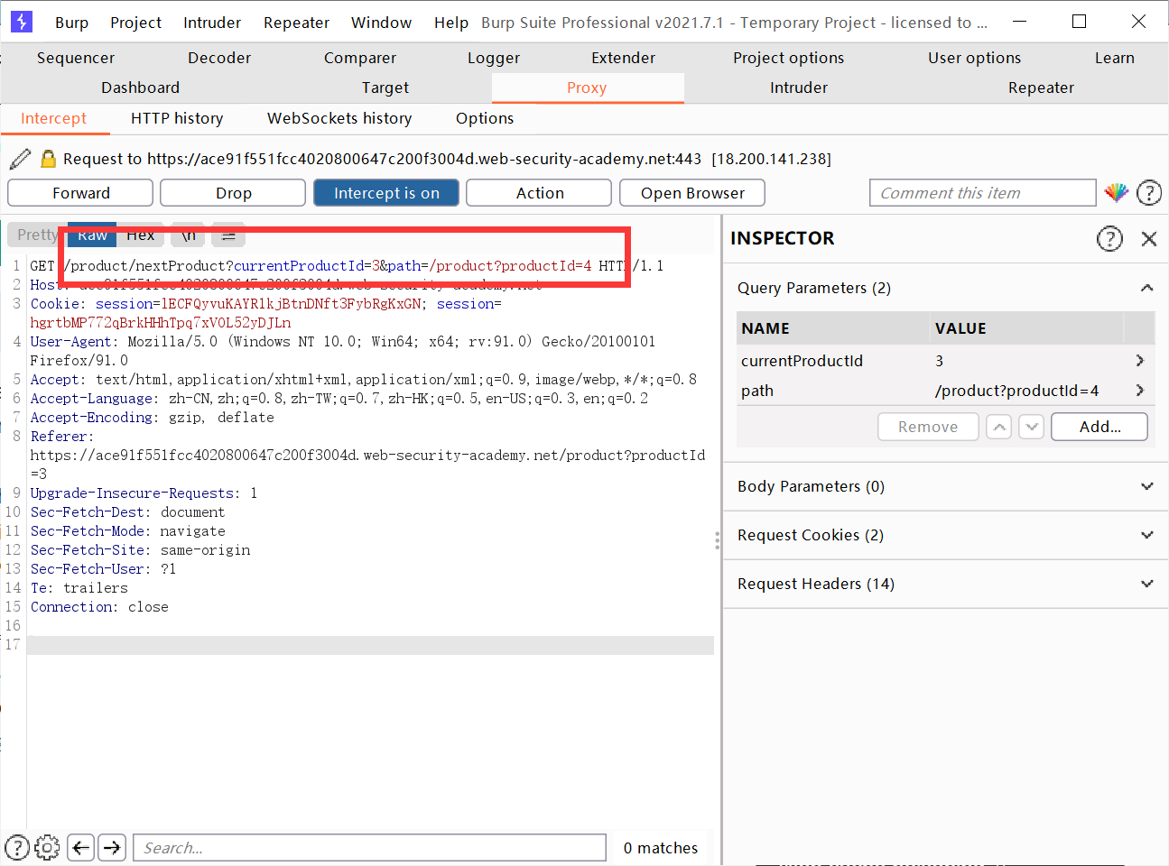Switch to the Repeater tool tab
Screen dimensions: 1169x866
1041,88
